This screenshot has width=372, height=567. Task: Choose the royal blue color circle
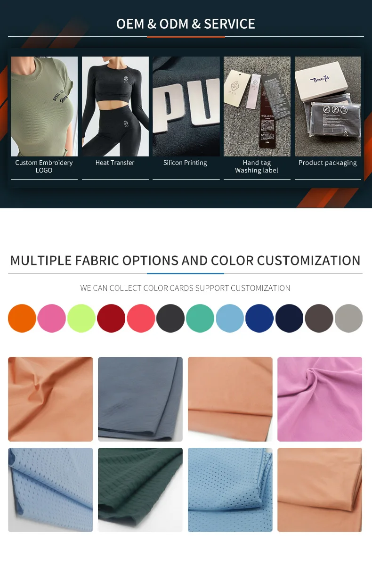click(x=259, y=319)
